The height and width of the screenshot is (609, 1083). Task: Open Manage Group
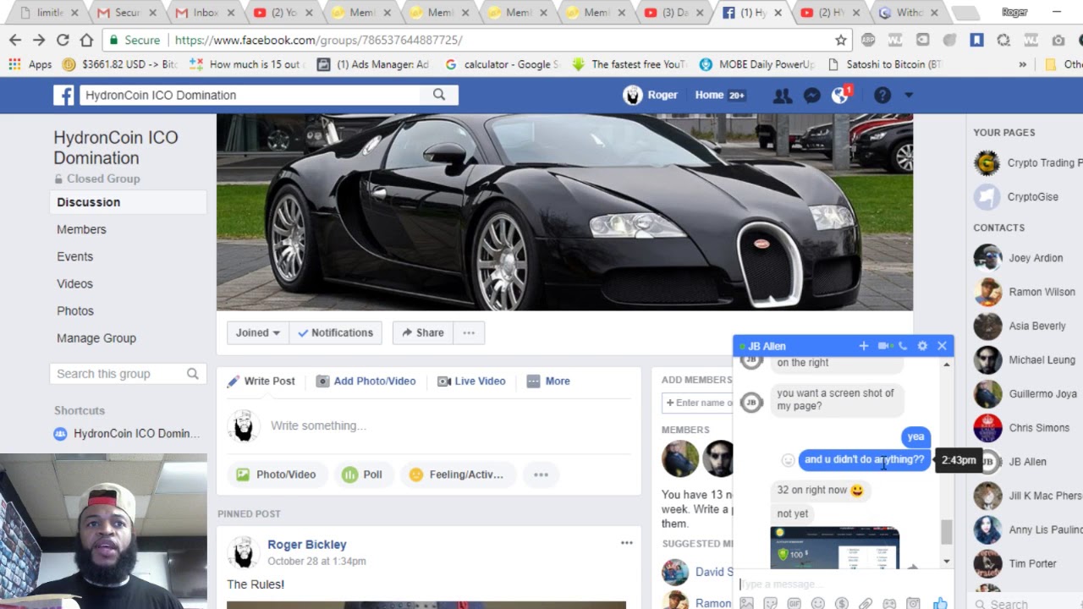pos(96,337)
